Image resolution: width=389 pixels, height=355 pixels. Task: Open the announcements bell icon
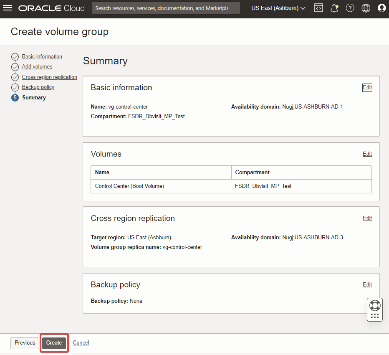click(334, 8)
